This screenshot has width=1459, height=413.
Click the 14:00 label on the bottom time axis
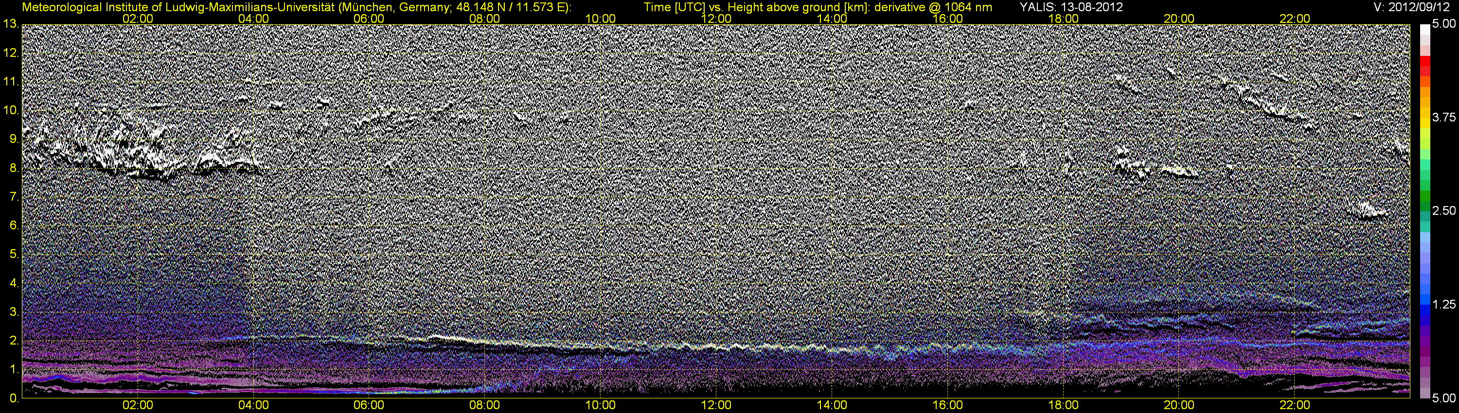click(832, 406)
